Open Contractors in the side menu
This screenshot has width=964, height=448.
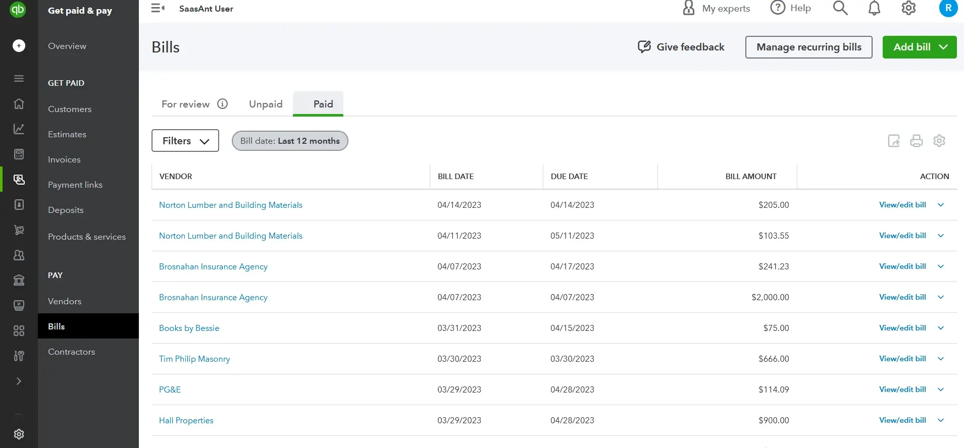pyautogui.click(x=71, y=352)
